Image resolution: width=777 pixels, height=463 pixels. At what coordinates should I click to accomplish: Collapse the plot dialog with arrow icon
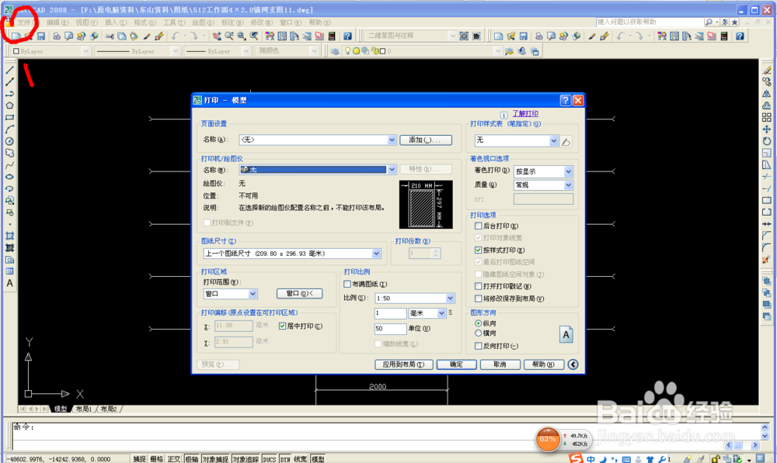pyautogui.click(x=573, y=365)
